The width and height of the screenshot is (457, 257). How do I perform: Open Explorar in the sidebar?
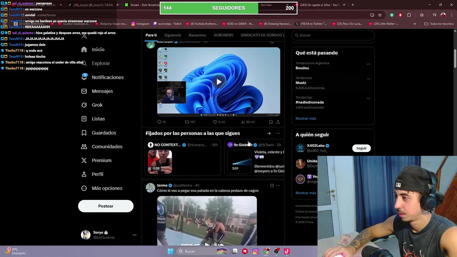pos(95,63)
